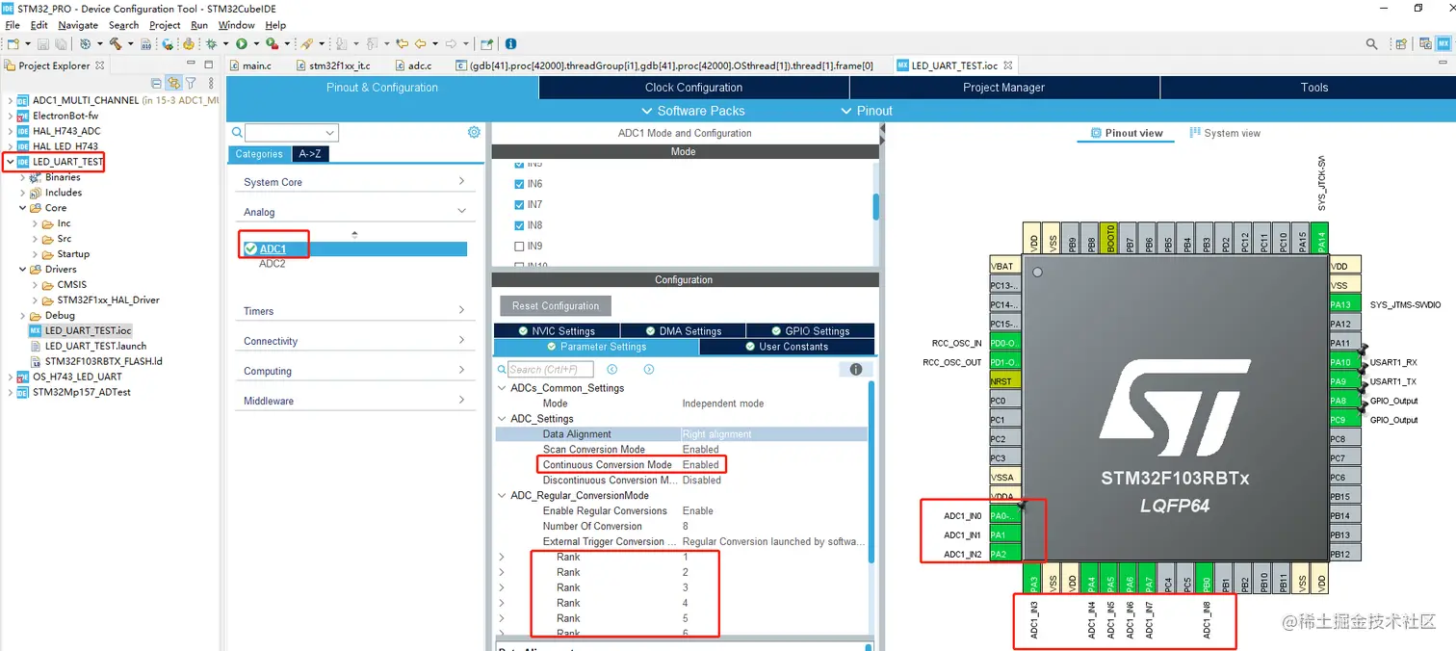The width and height of the screenshot is (1456, 651).
Task: Click the filter icon in Project Explorer
Action: (x=191, y=84)
